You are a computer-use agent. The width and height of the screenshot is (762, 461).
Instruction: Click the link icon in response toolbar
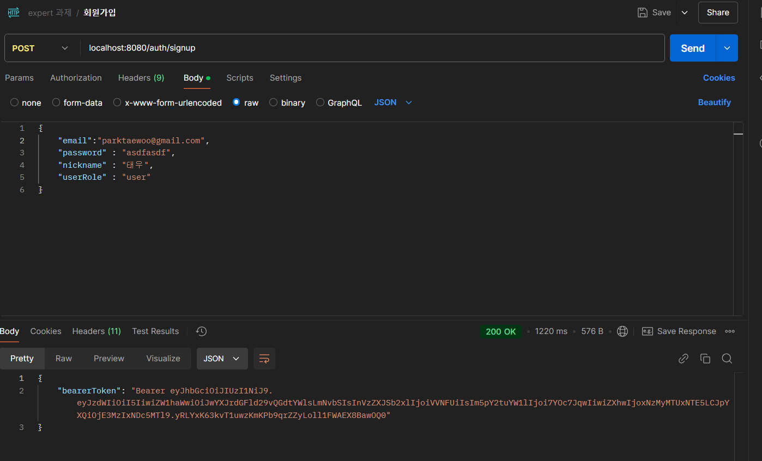[683, 359]
